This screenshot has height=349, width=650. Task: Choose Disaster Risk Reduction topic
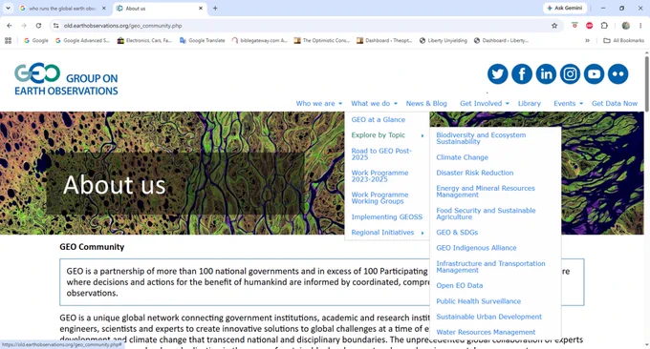[x=475, y=173]
